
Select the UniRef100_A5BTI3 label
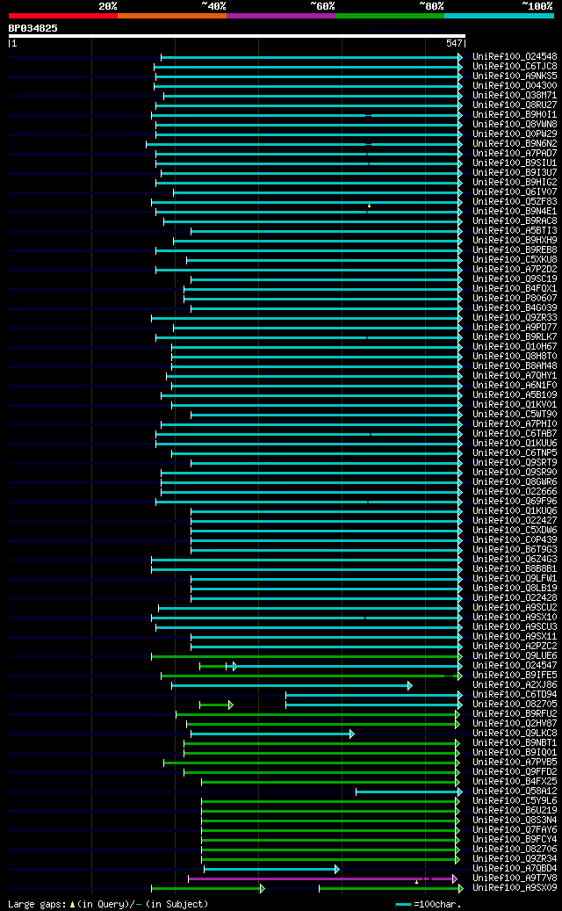pos(515,231)
